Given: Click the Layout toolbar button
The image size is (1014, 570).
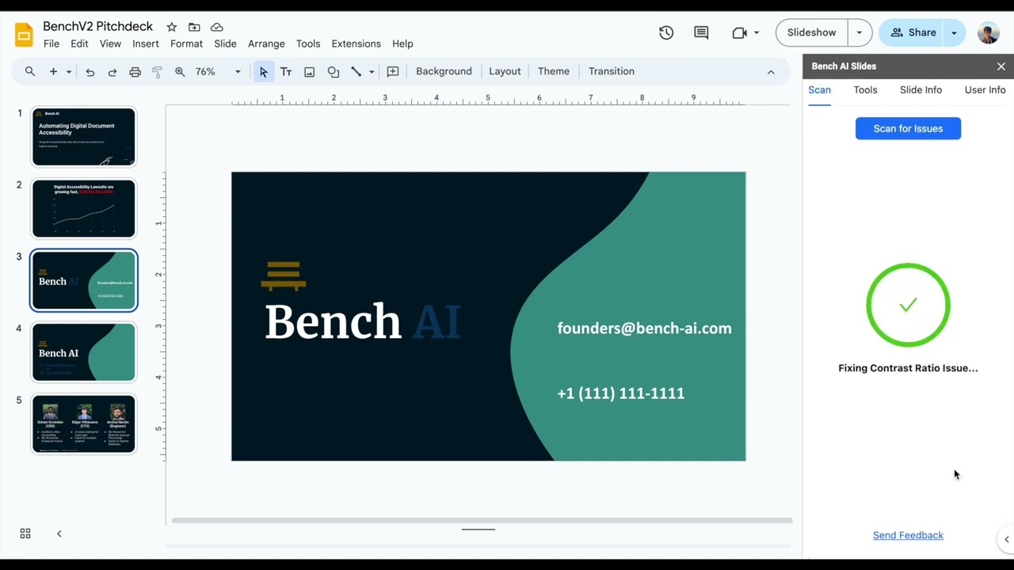Looking at the screenshot, I should (505, 71).
